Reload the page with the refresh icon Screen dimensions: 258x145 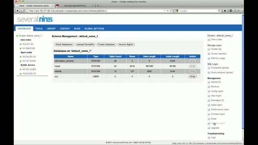click(171, 11)
